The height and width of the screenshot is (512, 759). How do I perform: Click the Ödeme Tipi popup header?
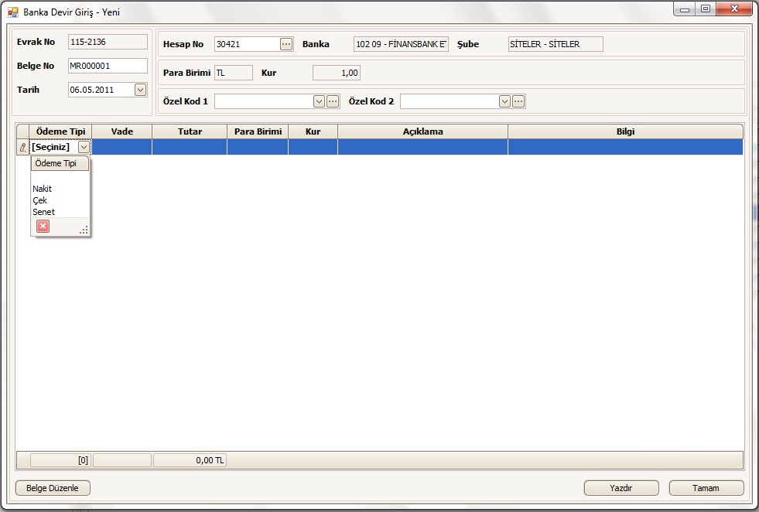pyautogui.click(x=60, y=163)
